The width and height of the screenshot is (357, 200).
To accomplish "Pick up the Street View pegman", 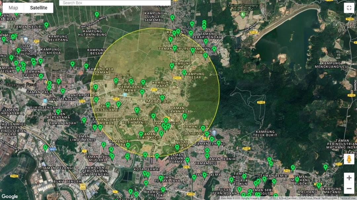I will click(349, 159).
